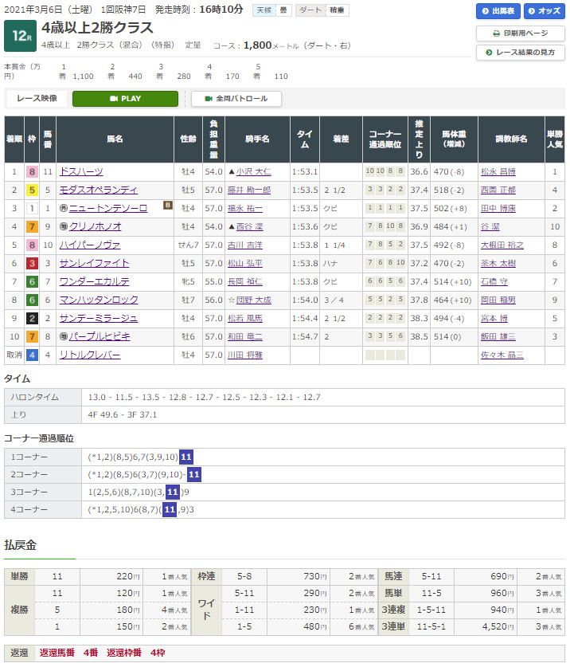This screenshot has width=570, height=671.
Task: Click the 12R race number badge
Action: point(19,37)
